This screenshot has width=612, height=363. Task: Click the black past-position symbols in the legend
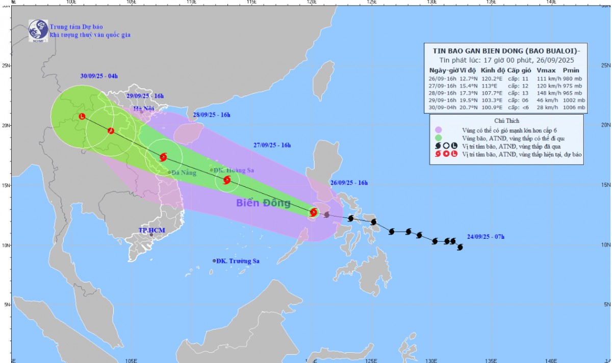[x=445, y=146]
